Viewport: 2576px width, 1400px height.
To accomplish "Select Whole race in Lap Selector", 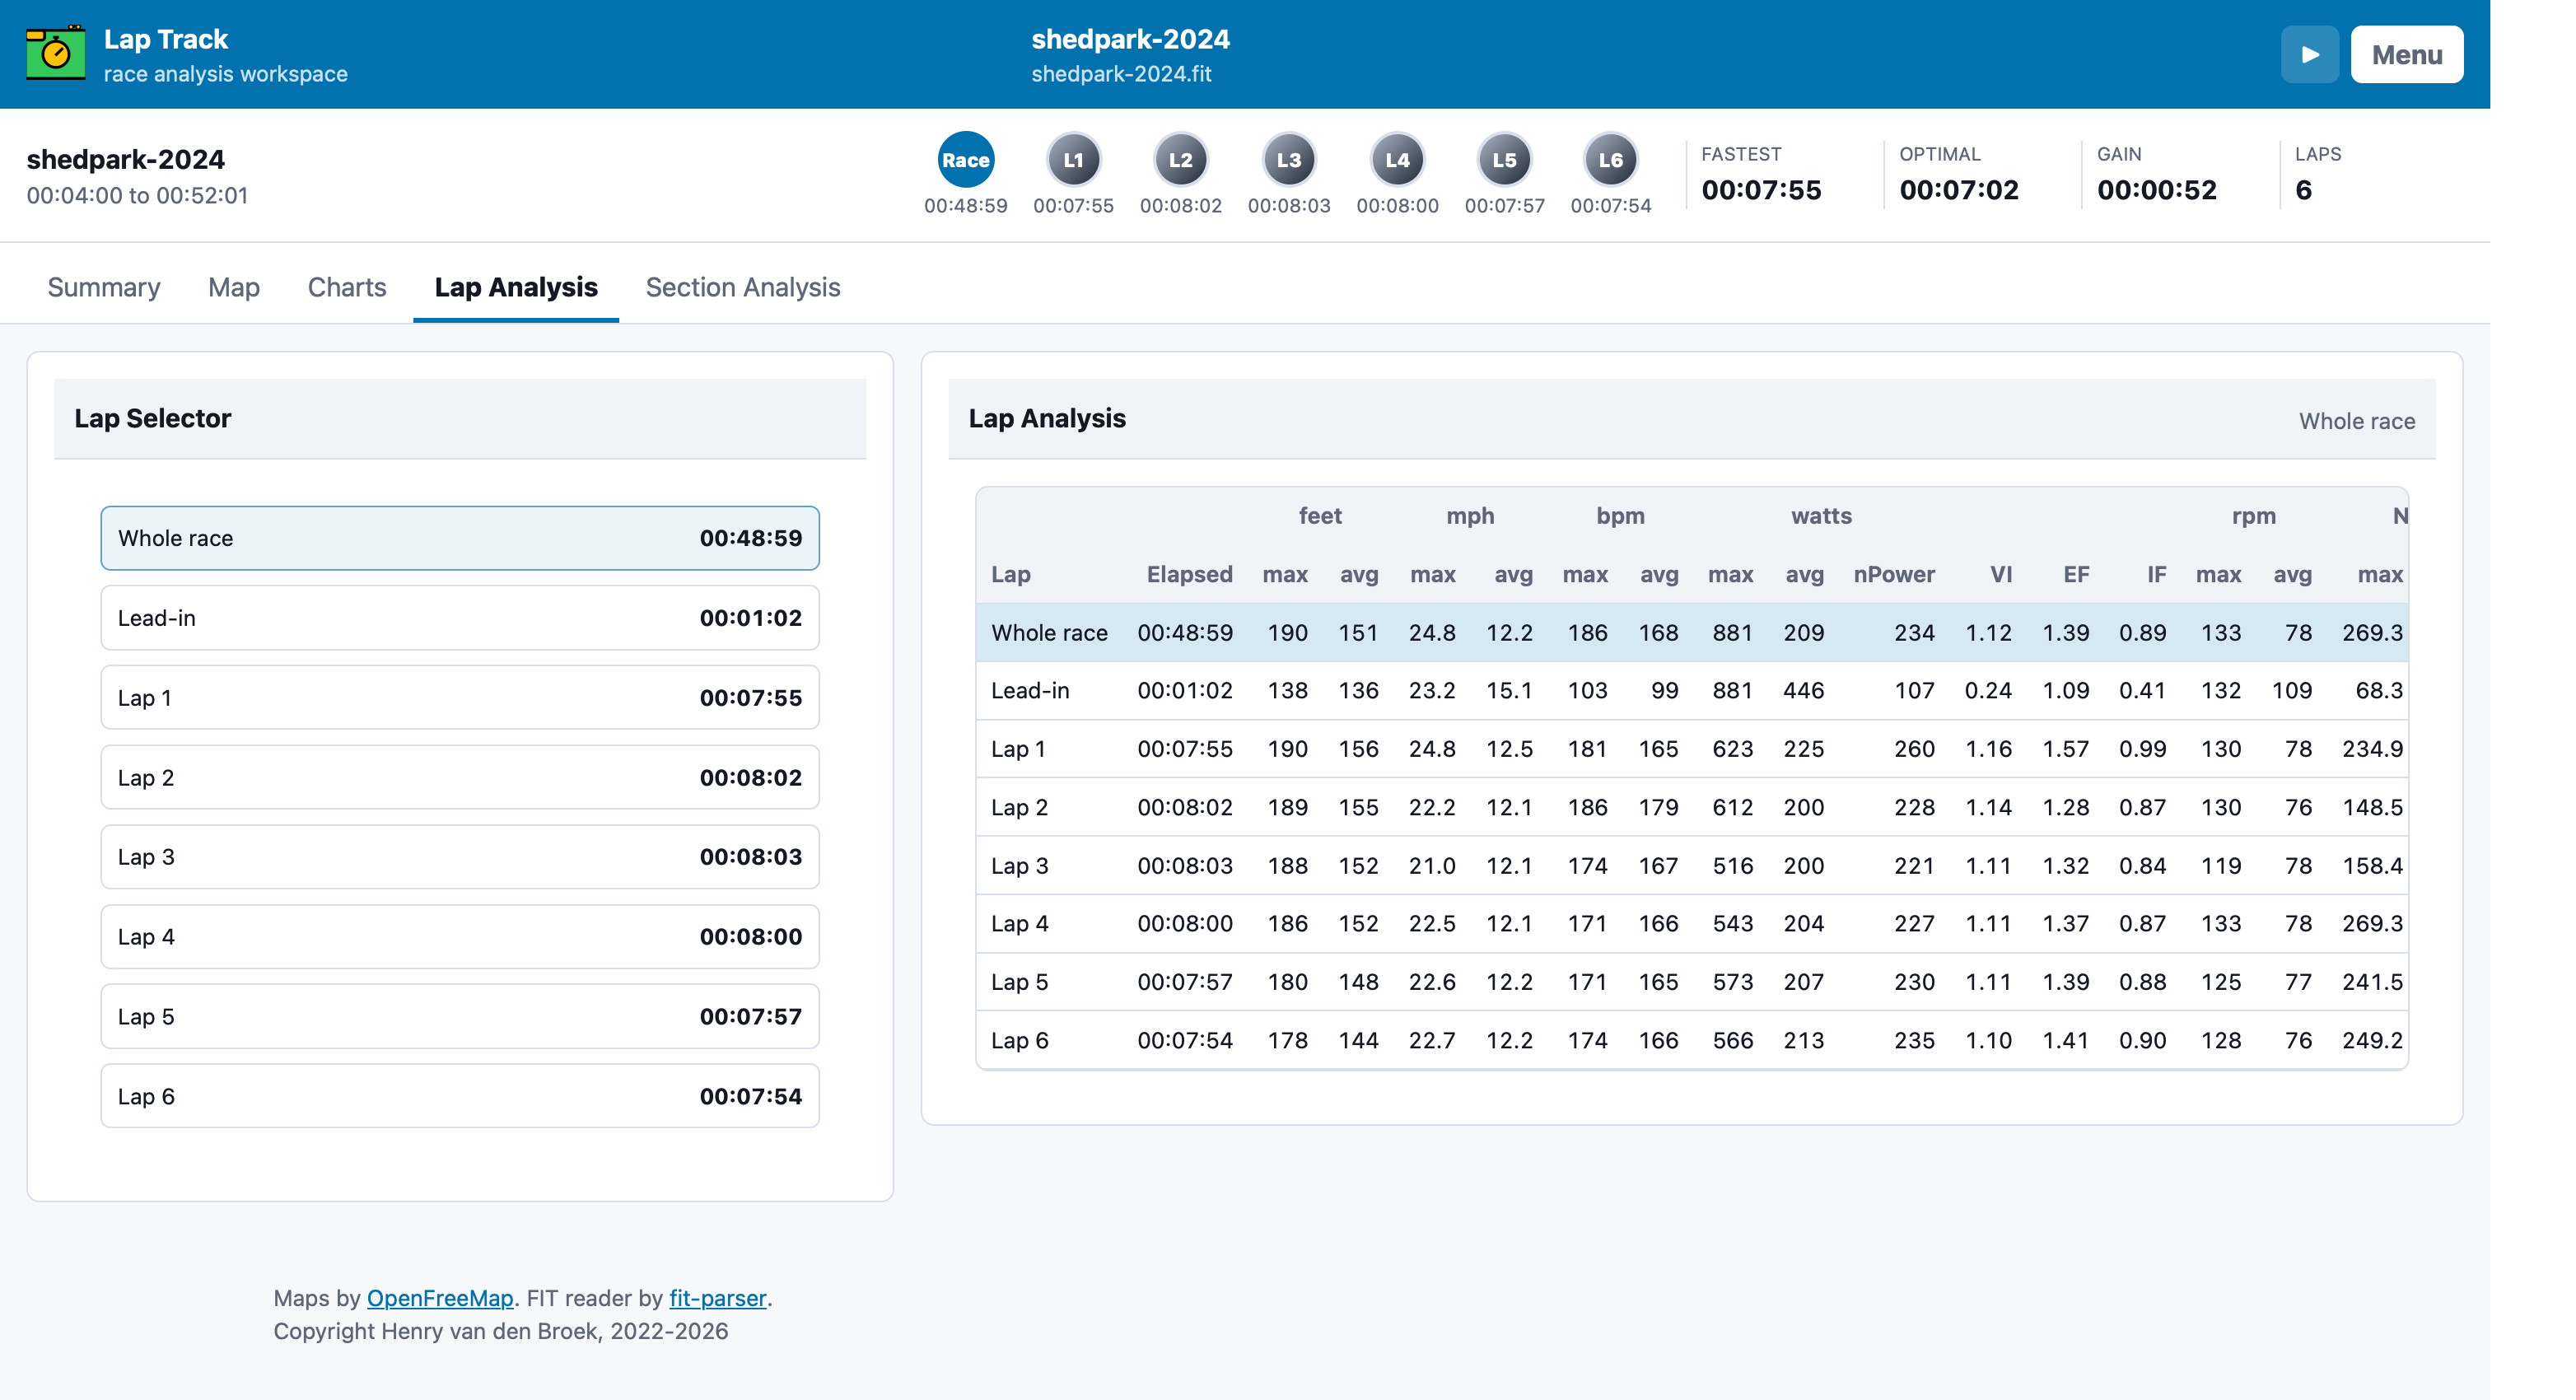I will [460, 538].
